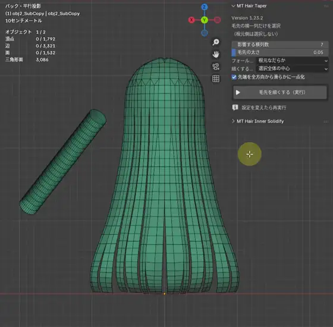Click the blue Z axis on gizmo
This screenshot has height=327, width=333.
click(205, 7)
